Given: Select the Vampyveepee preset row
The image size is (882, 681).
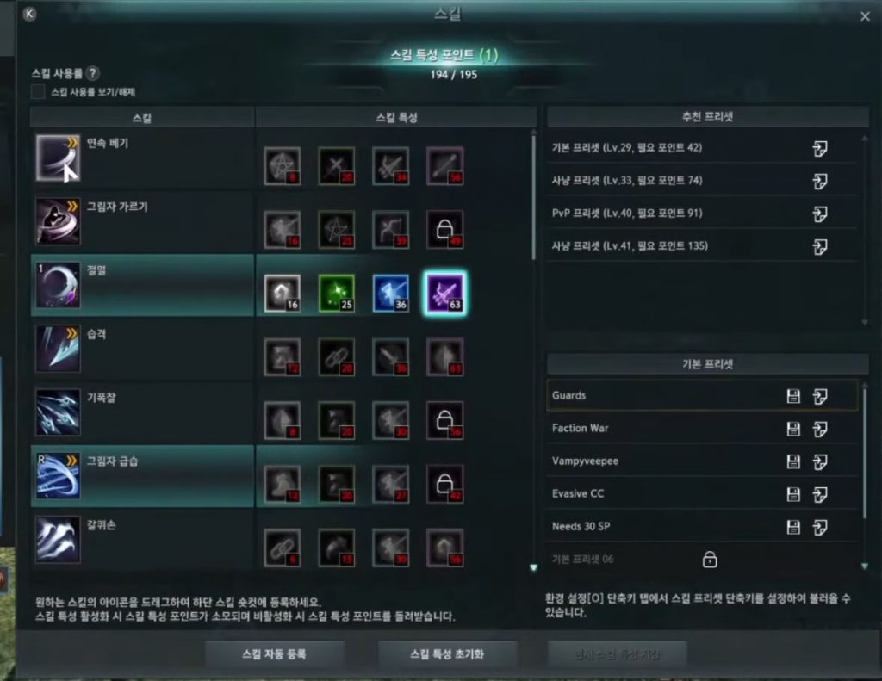Looking at the screenshot, I should coord(702,461).
